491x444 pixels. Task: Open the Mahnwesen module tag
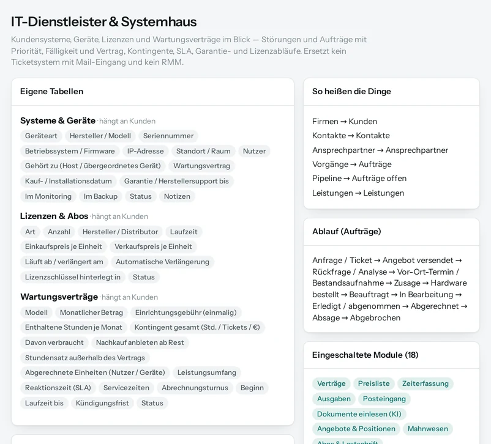pos(428,429)
